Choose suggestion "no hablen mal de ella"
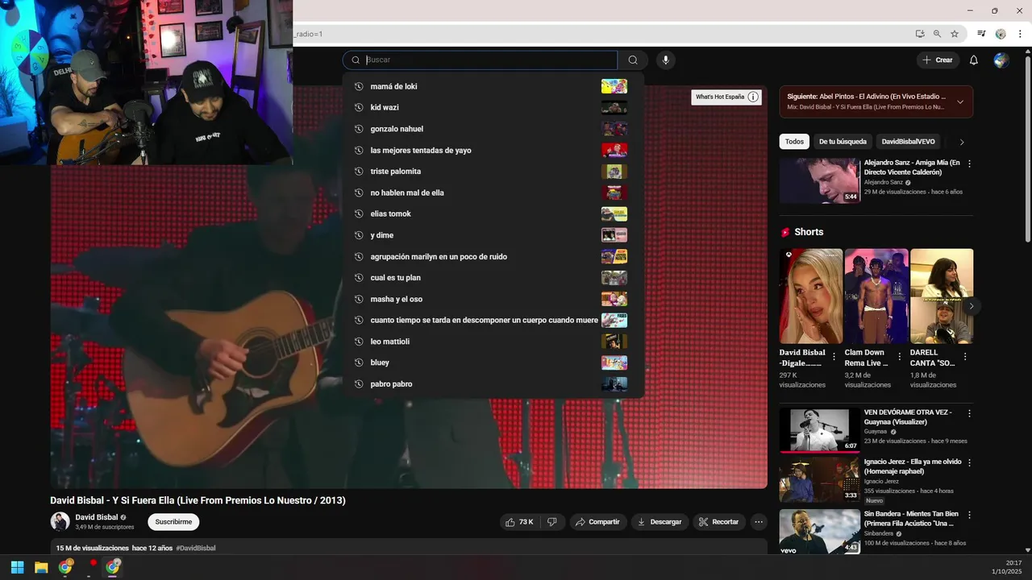This screenshot has width=1032, height=580. 493,193
